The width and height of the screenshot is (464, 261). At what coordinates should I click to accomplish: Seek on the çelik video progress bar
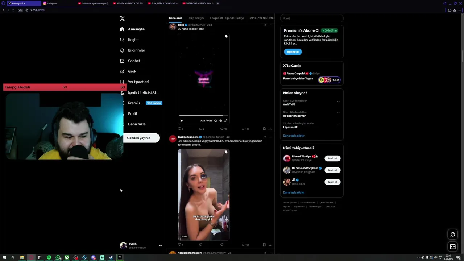(204, 115)
